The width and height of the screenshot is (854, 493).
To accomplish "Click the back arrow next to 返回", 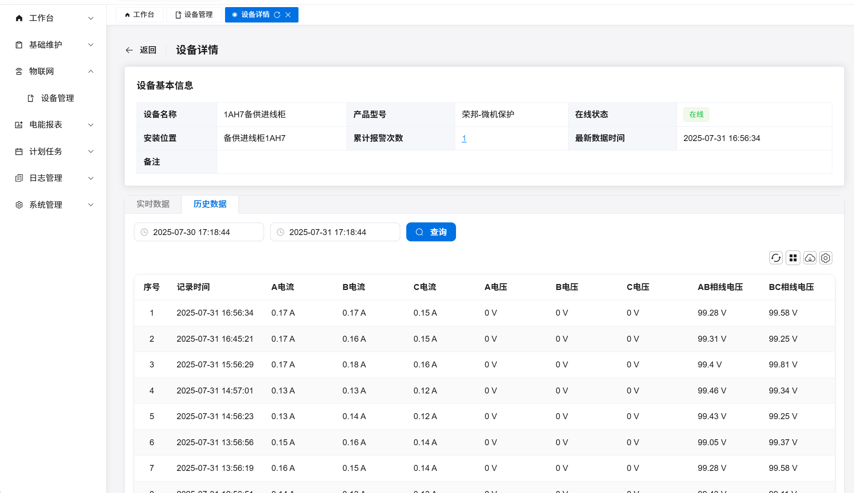I will pos(129,50).
